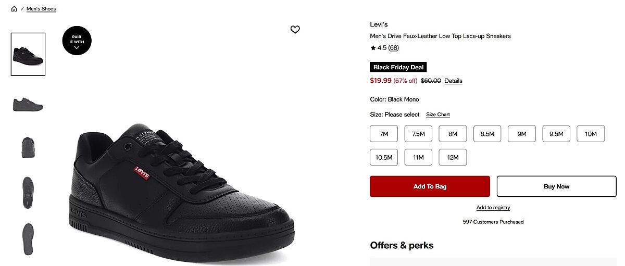Screen dimensions: 625x266
Task: View the back heel thumbnail image
Action: coord(28,147)
